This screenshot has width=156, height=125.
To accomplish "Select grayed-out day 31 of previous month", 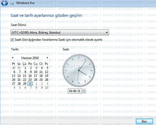I will [19, 68].
